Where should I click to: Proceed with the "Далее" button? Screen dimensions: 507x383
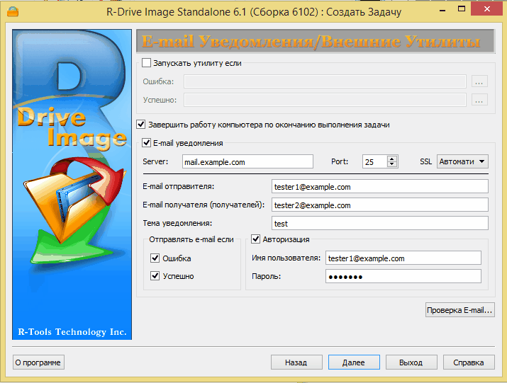[354, 362]
